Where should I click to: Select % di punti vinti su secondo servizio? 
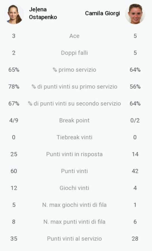(74, 103)
